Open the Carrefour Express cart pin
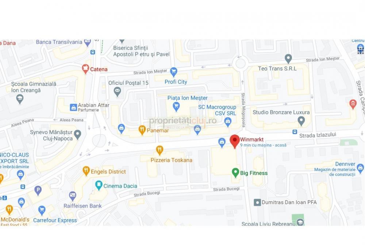The height and width of the screenshot is (245, 365). [x=42, y=211]
